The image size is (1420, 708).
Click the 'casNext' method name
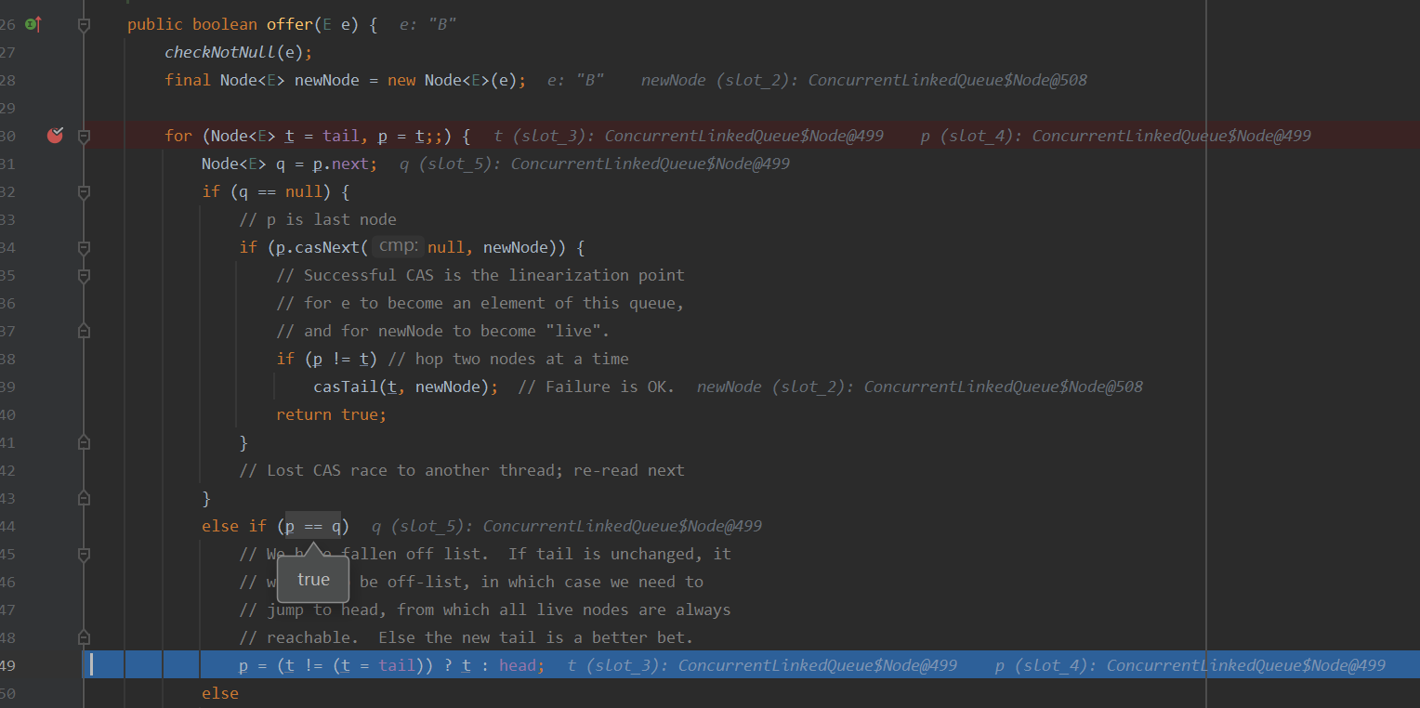(326, 247)
